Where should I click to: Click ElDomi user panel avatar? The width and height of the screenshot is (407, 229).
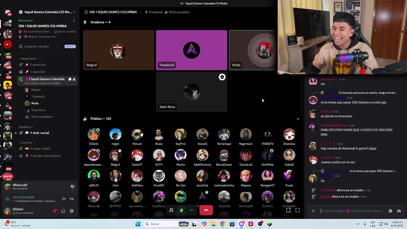click(x=7, y=211)
